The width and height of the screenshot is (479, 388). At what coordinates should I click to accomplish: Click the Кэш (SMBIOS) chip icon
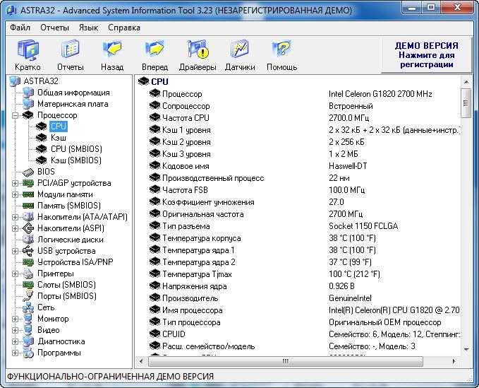(41, 160)
